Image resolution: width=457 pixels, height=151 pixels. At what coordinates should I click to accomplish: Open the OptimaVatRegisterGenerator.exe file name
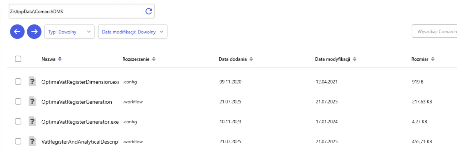click(x=80, y=122)
